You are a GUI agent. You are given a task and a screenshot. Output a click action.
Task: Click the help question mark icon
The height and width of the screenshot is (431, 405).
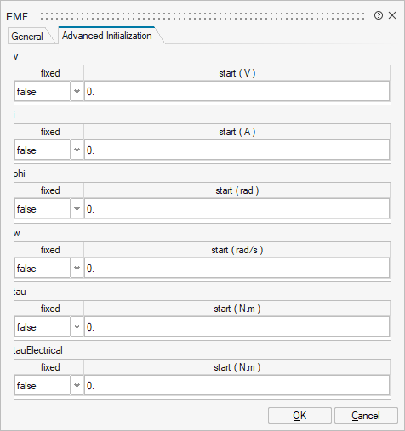pos(379,15)
